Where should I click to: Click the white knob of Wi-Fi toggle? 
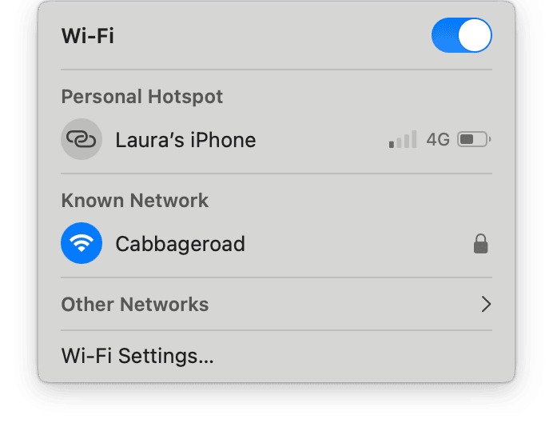coord(475,35)
